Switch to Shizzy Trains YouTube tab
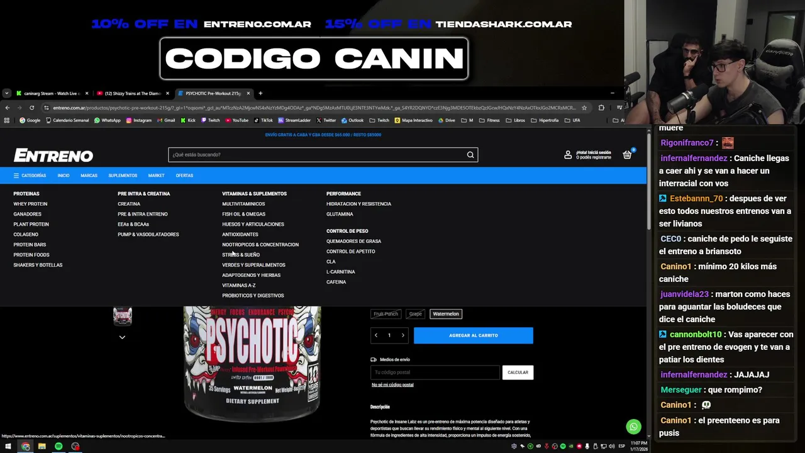The height and width of the screenshot is (453, 805). coord(133,93)
